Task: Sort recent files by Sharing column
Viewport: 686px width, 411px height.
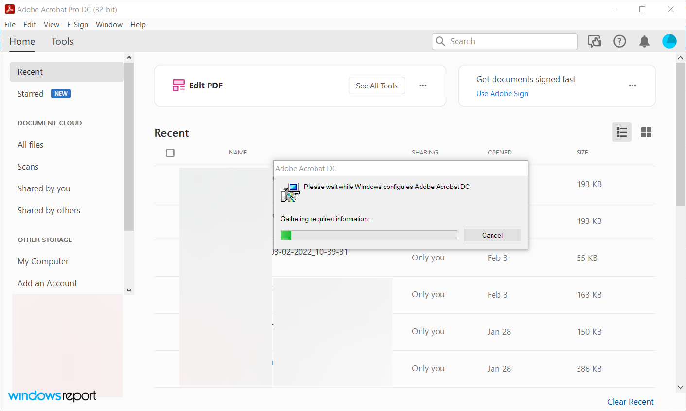Action: [425, 153]
